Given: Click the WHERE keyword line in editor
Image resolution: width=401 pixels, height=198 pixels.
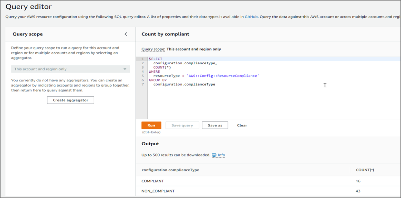Looking at the screenshot, I should pyautogui.click(x=154, y=72).
